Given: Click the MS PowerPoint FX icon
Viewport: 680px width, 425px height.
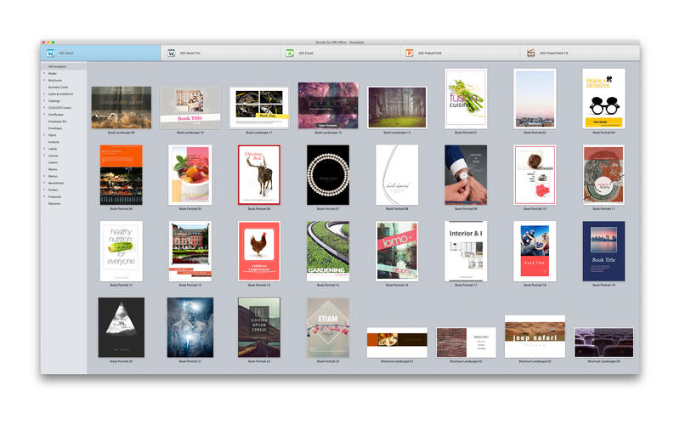Looking at the screenshot, I should tap(530, 53).
